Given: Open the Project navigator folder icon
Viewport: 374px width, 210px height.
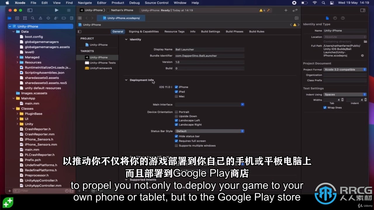Looking at the screenshot, I should coord(10,18).
